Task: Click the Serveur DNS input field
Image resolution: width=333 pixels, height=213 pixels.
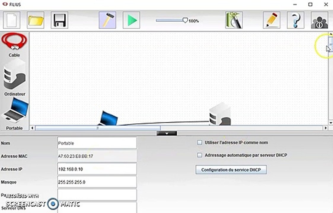Action: click(97, 207)
